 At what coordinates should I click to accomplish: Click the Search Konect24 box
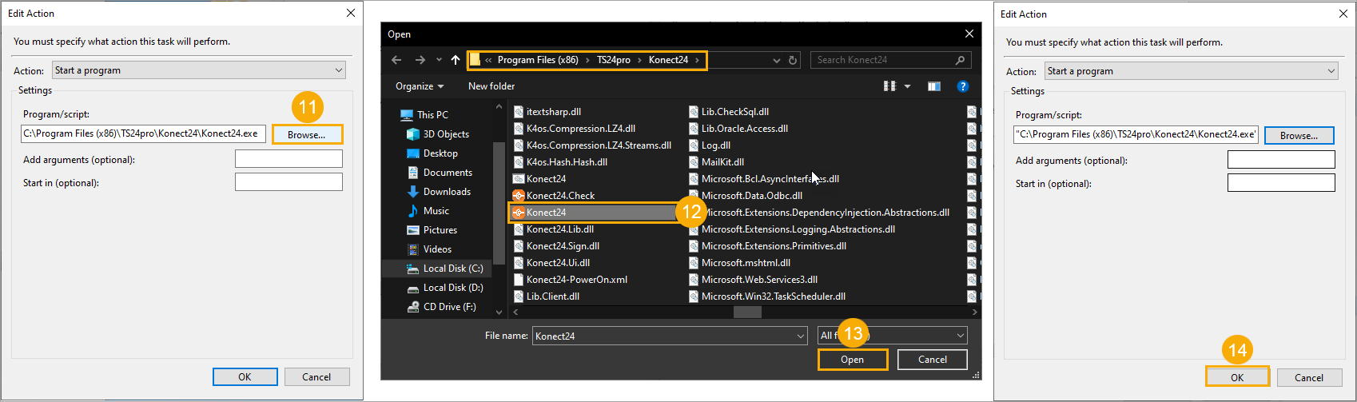point(890,60)
